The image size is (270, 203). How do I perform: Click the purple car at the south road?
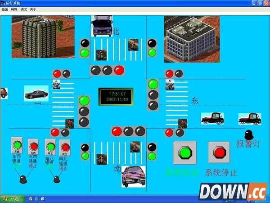tap(134, 176)
